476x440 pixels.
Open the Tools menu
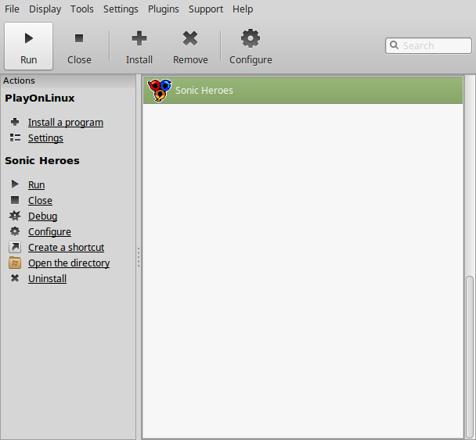(x=82, y=9)
